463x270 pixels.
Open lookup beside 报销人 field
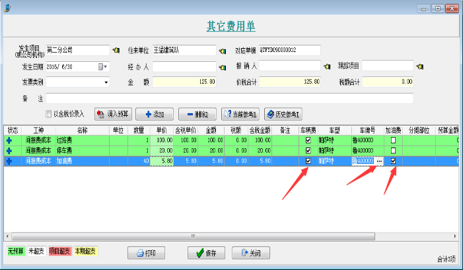pos(326,66)
